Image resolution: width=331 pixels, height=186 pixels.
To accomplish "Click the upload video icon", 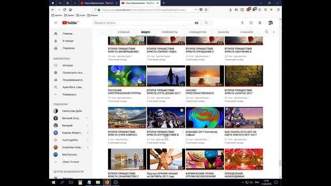I will 243,23.
